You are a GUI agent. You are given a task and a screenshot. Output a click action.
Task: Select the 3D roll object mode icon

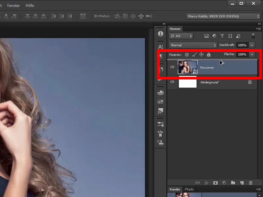click(125, 16)
